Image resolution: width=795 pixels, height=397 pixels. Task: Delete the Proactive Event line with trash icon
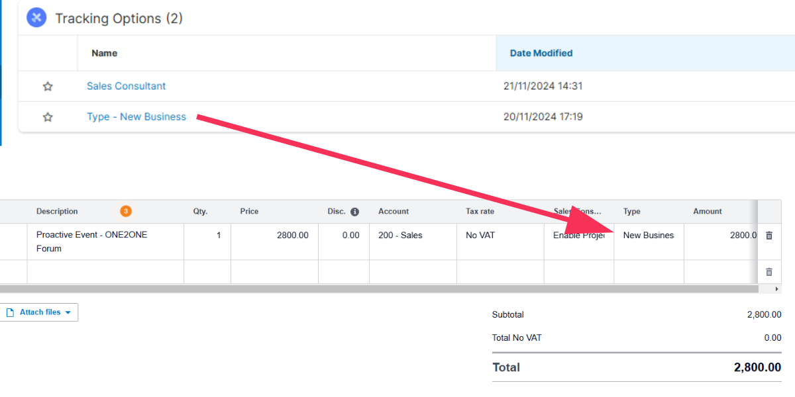pos(768,235)
